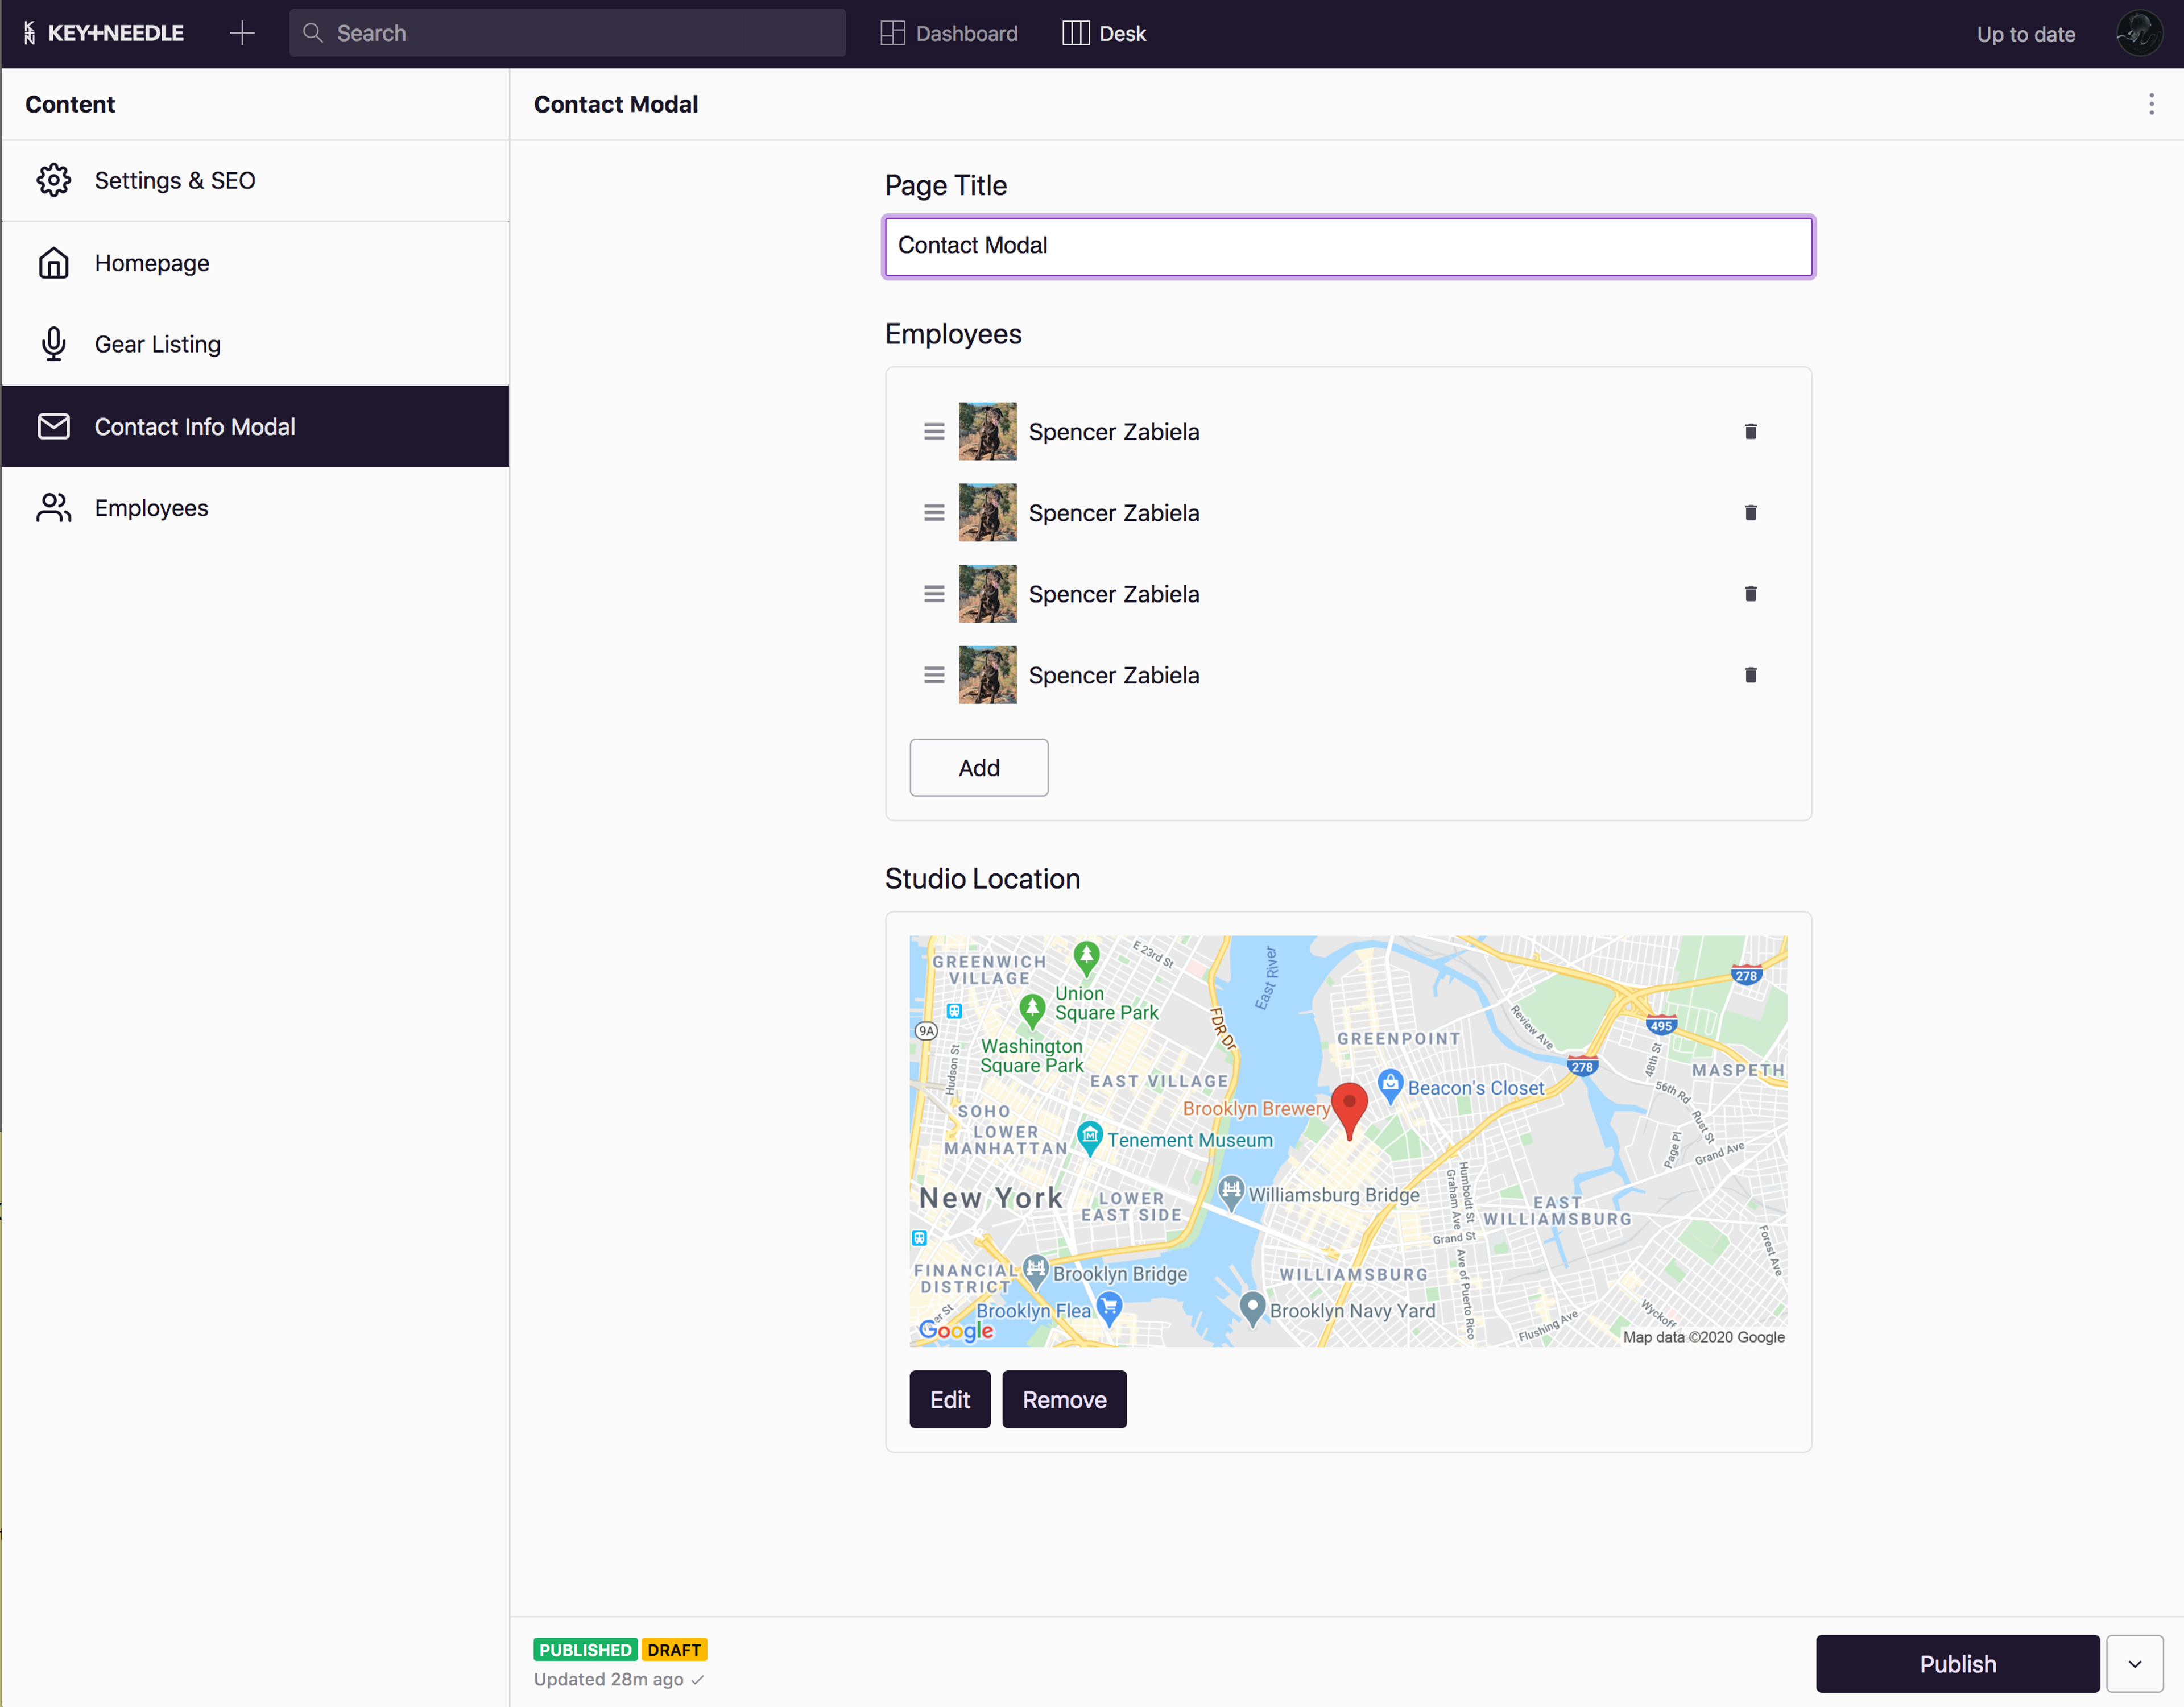The width and height of the screenshot is (2184, 1707).
Task: Delete the third Spencer Zabiela entry
Action: point(1750,593)
